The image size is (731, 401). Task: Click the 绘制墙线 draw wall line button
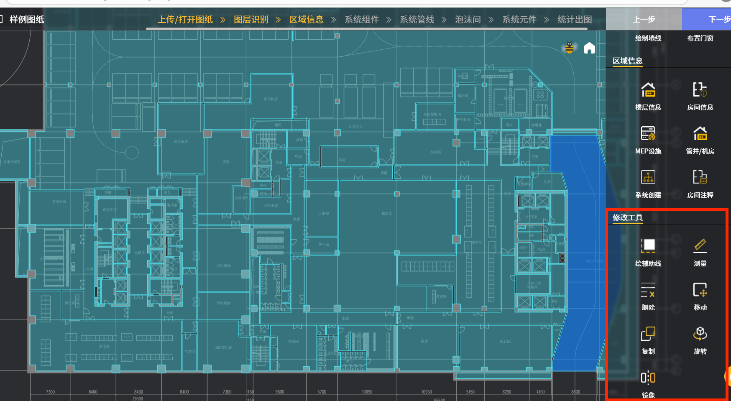click(648, 38)
